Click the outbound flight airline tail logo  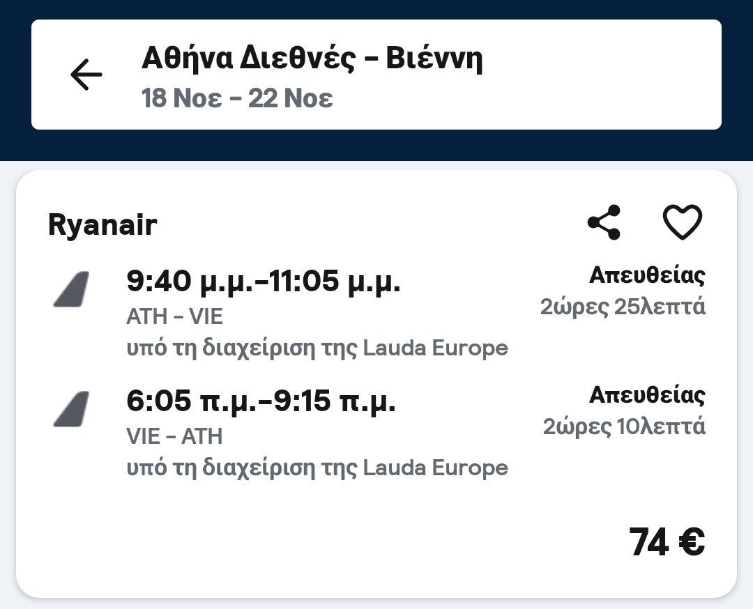pyautogui.click(x=72, y=289)
